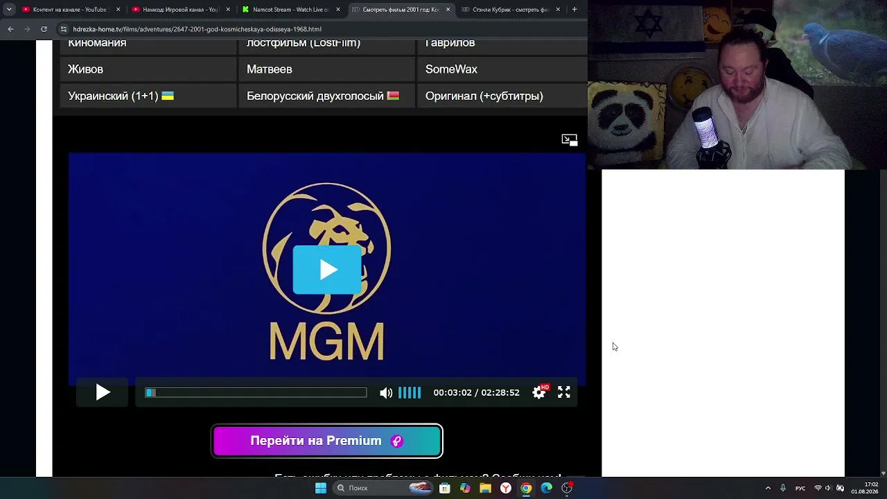This screenshot has width=887, height=499.
Task: Reload the current page
Action: coord(44,29)
